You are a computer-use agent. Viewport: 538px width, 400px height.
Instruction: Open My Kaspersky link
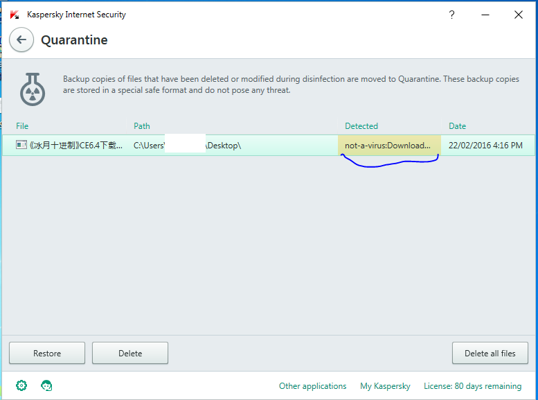coord(385,386)
